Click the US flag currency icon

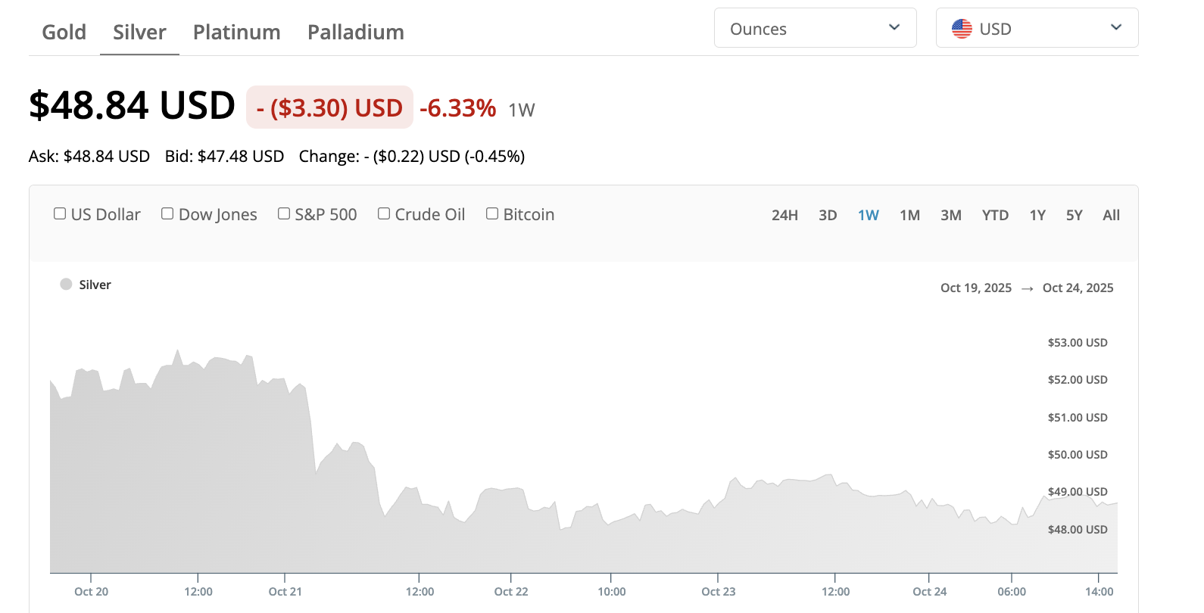962,29
